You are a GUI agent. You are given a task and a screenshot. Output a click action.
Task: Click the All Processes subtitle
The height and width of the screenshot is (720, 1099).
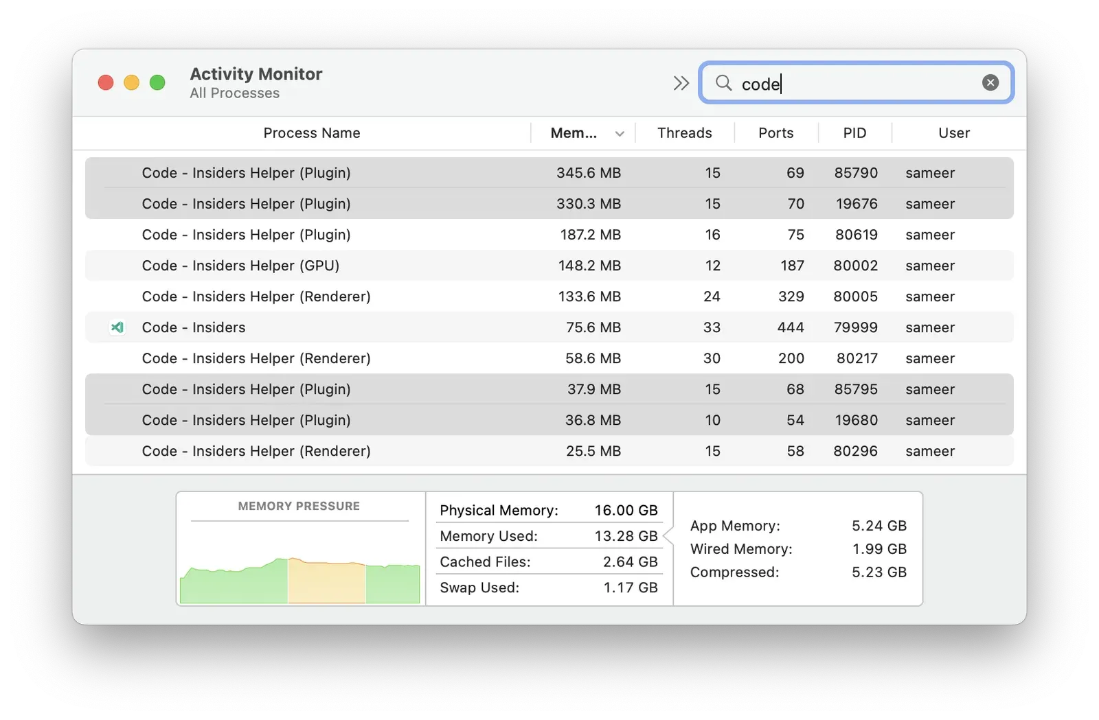(x=235, y=93)
